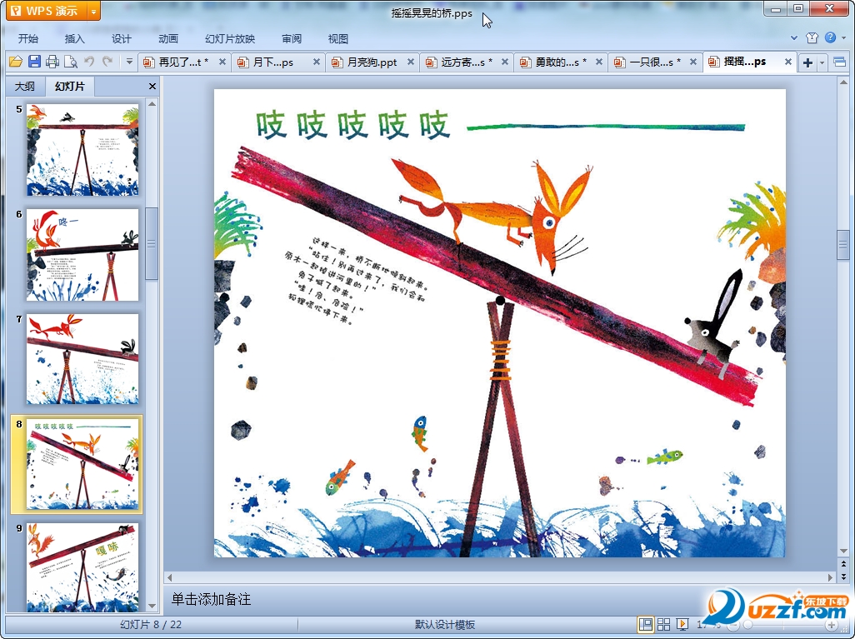Expand the dropdown arrow next to new tab plus

(x=822, y=62)
